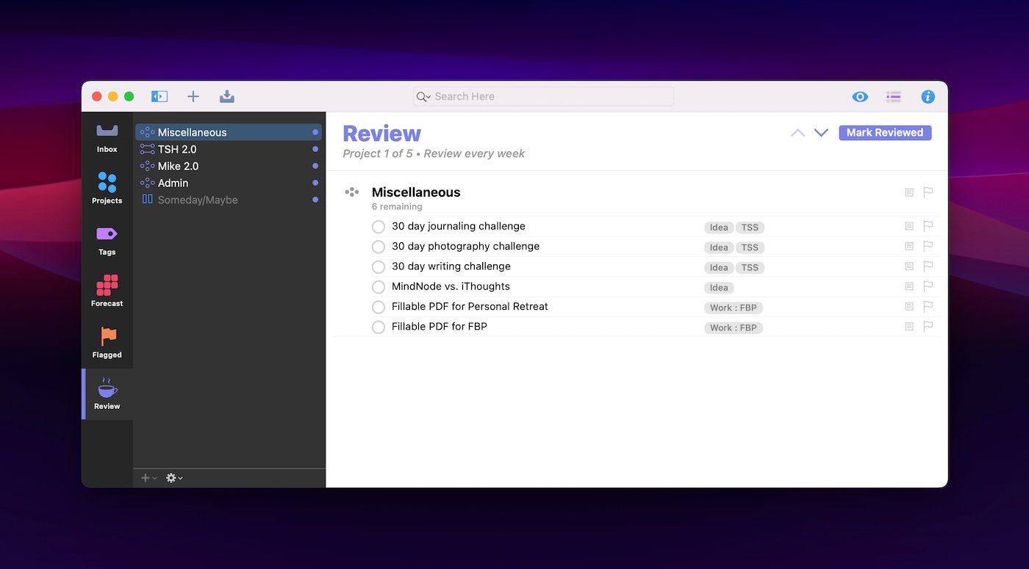Click Idea tag on MindNode vs. iThoughts

tap(719, 288)
